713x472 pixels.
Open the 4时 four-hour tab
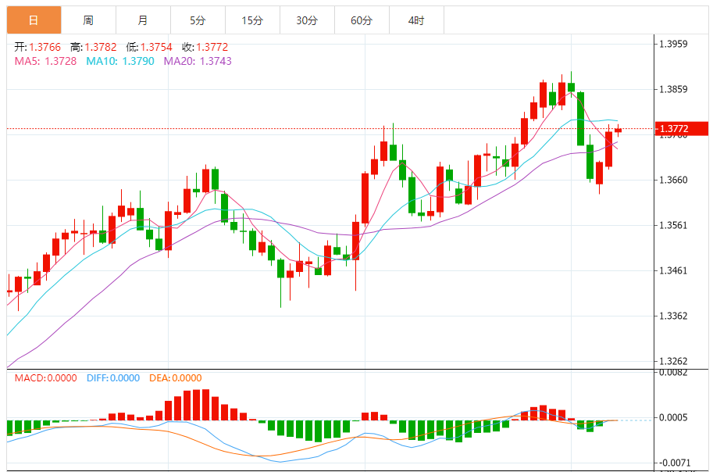point(416,20)
